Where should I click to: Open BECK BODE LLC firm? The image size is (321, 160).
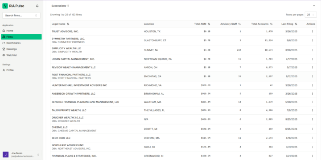pyautogui.click(x=61, y=138)
